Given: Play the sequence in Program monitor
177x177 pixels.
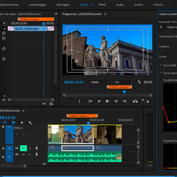Looking at the screenshot, I should click(107, 101).
